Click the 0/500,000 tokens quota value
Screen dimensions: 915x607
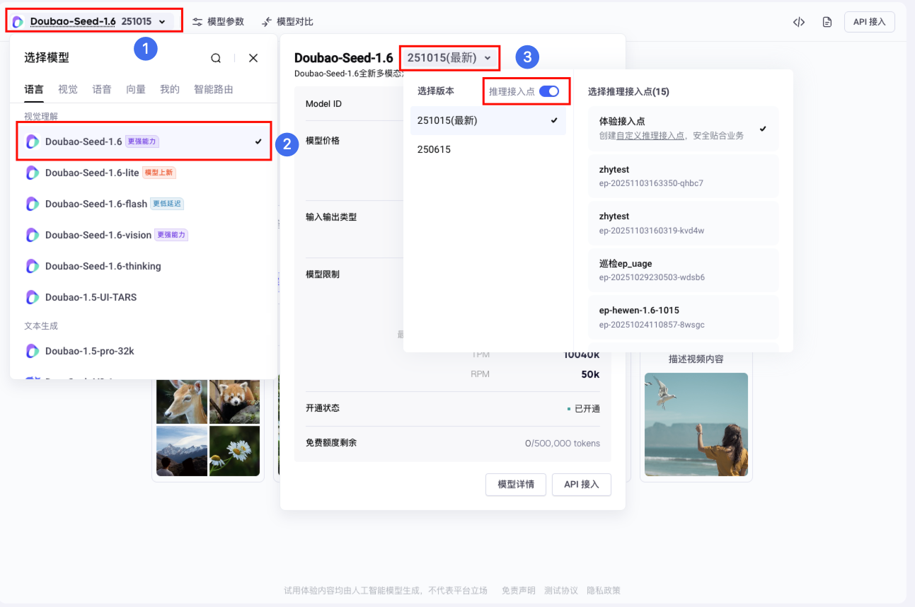[563, 444]
